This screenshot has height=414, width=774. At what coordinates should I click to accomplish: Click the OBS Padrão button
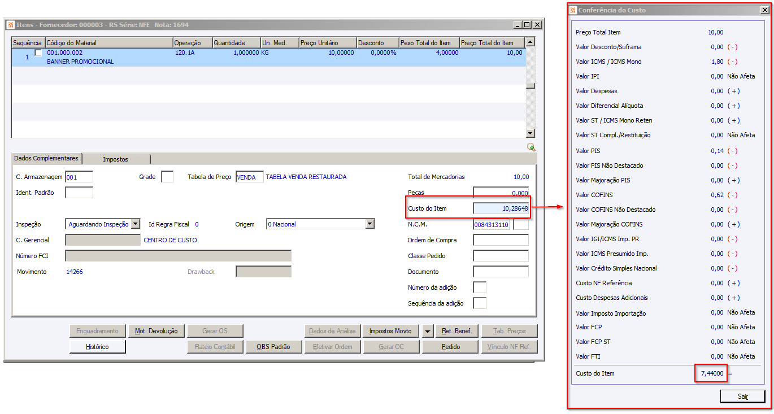click(274, 347)
